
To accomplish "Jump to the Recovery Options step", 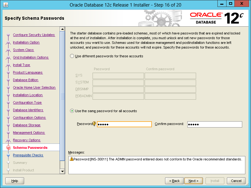I will coord(27,140).
